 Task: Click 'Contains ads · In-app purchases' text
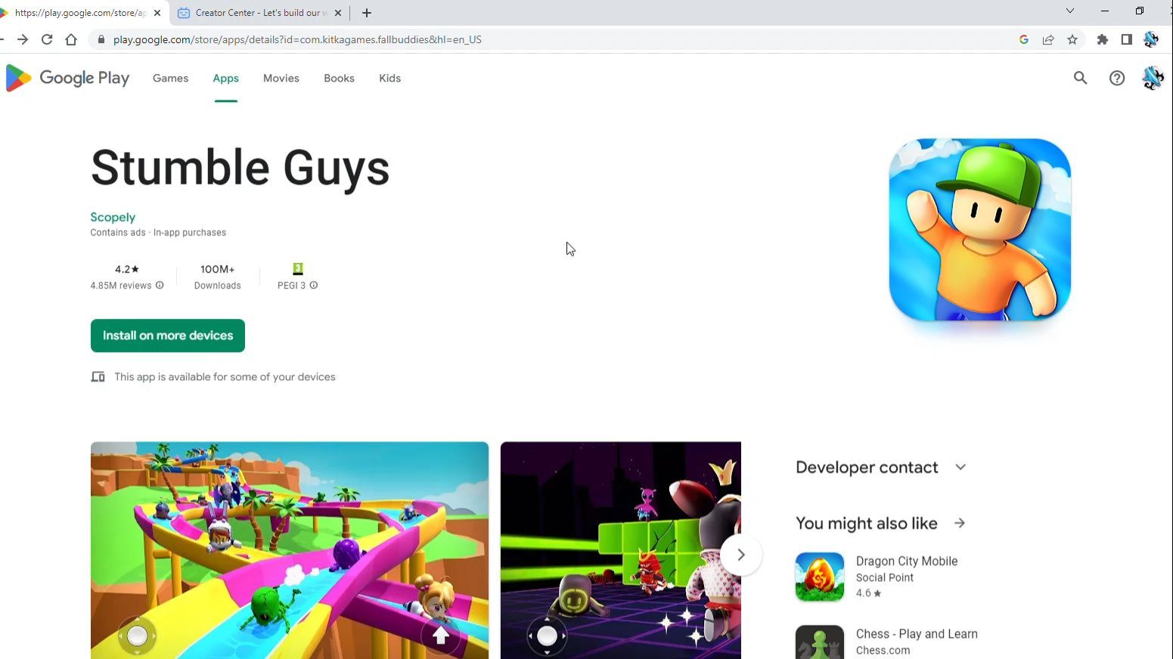click(158, 233)
